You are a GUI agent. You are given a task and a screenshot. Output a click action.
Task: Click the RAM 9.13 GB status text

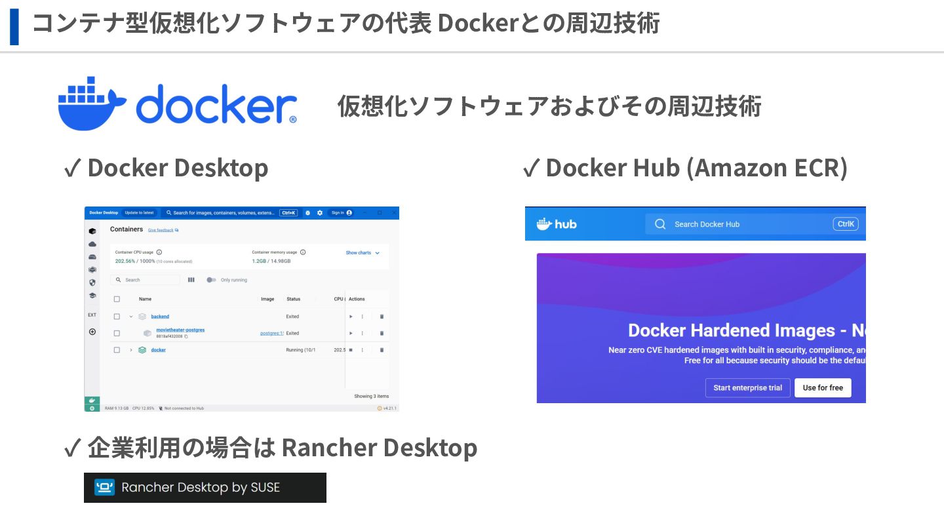click(x=116, y=408)
